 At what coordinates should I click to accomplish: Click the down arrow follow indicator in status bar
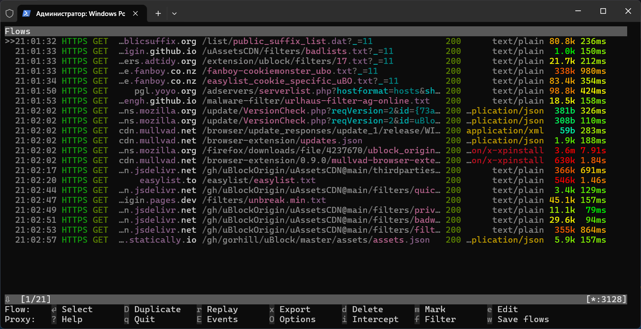pos(7,299)
